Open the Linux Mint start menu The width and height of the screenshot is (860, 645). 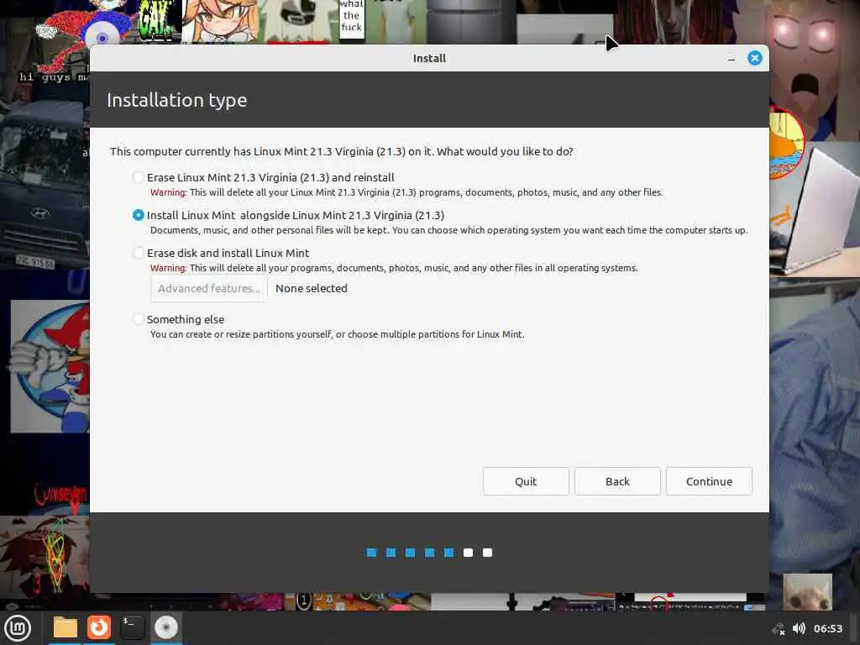[18, 628]
